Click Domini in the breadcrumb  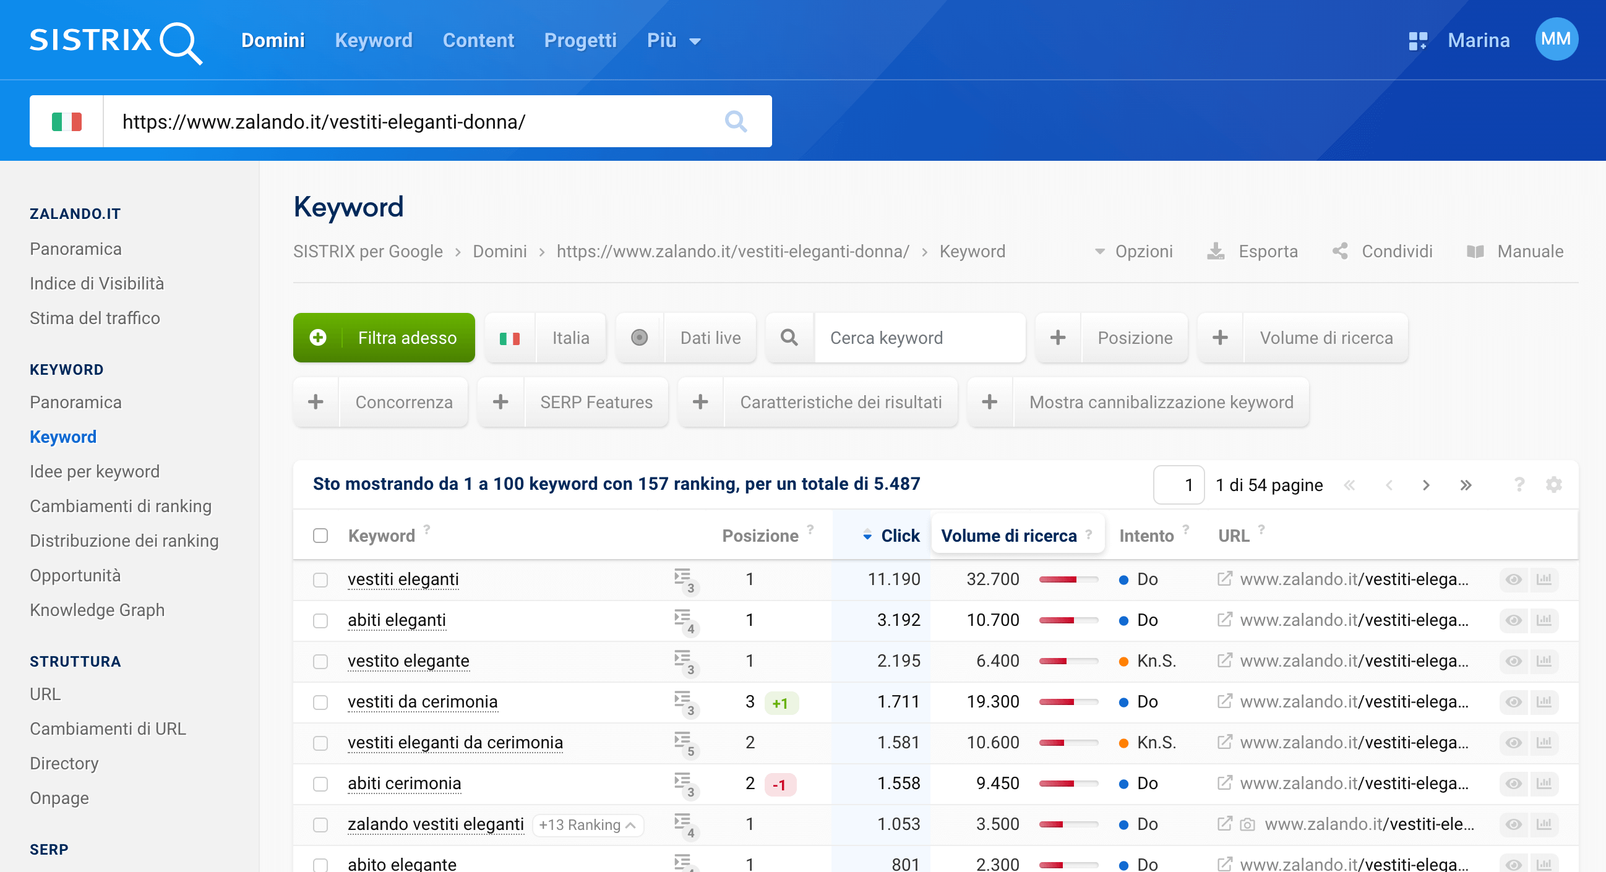pyautogui.click(x=500, y=251)
